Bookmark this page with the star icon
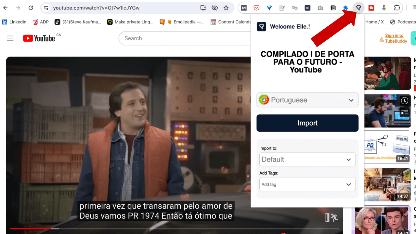This screenshot has height=234, width=416. coord(226,8)
